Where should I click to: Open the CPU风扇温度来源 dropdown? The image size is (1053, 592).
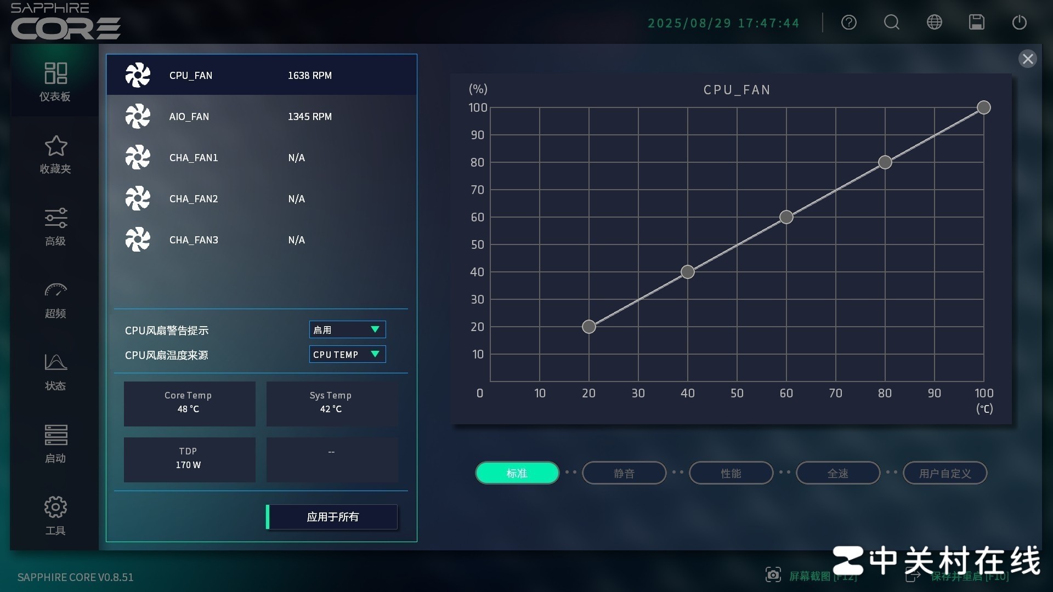tap(347, 354)
